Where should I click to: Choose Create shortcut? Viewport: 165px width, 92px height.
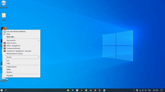[21, 67]
